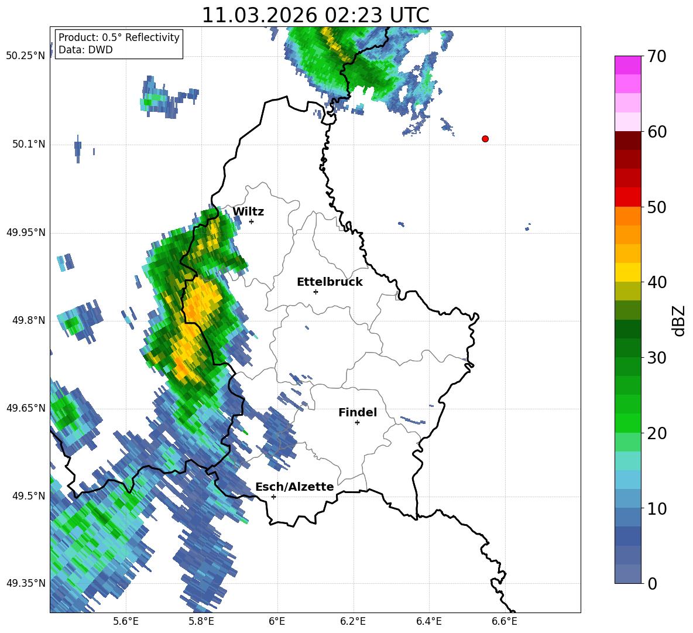Click the colorbar value 10

point(657,508)
